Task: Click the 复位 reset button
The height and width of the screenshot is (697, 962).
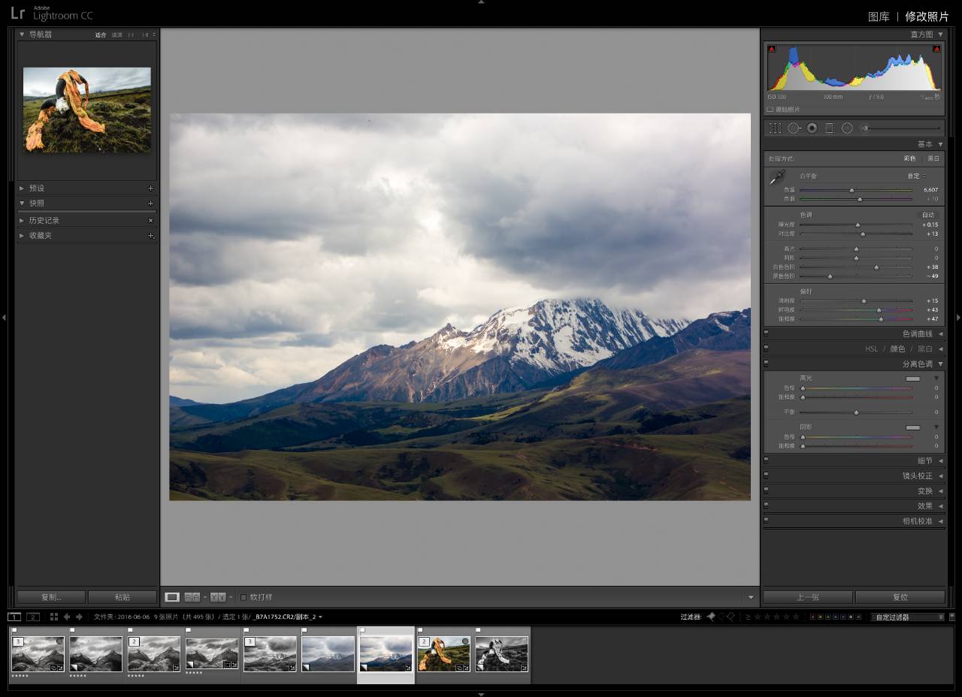Action: point(900,597)
